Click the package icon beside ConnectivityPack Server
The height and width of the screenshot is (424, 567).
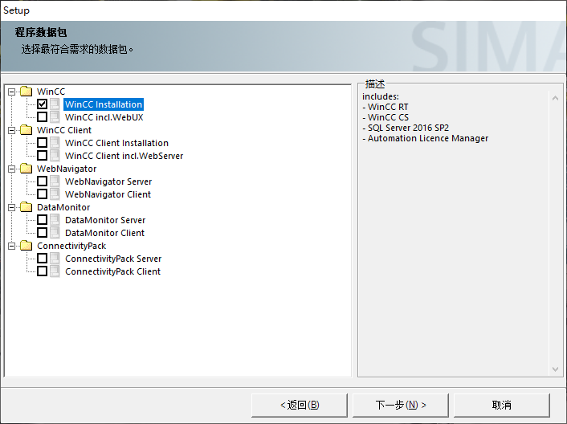coord(55,259)
